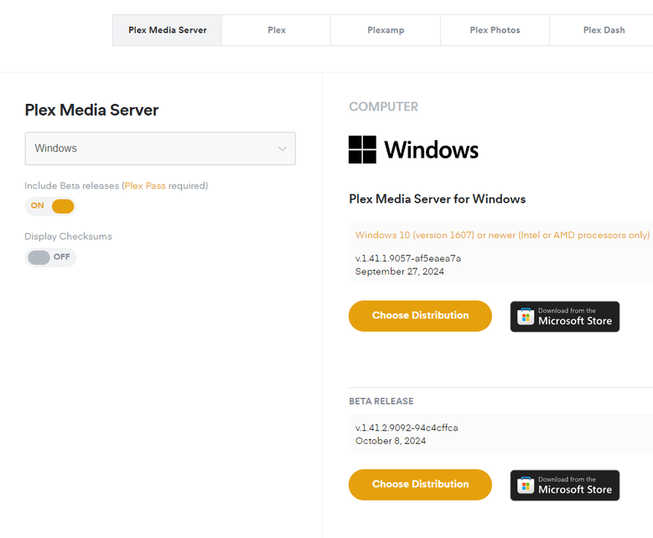Click the date October 8, 2024
653x538 pixels.
pyautogui.click(x=391, y=441)
